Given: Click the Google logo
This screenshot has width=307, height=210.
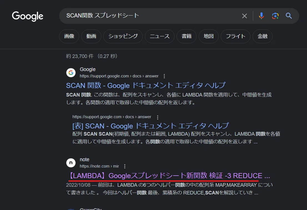Looking at the screenshot, I should pos(27,16).
